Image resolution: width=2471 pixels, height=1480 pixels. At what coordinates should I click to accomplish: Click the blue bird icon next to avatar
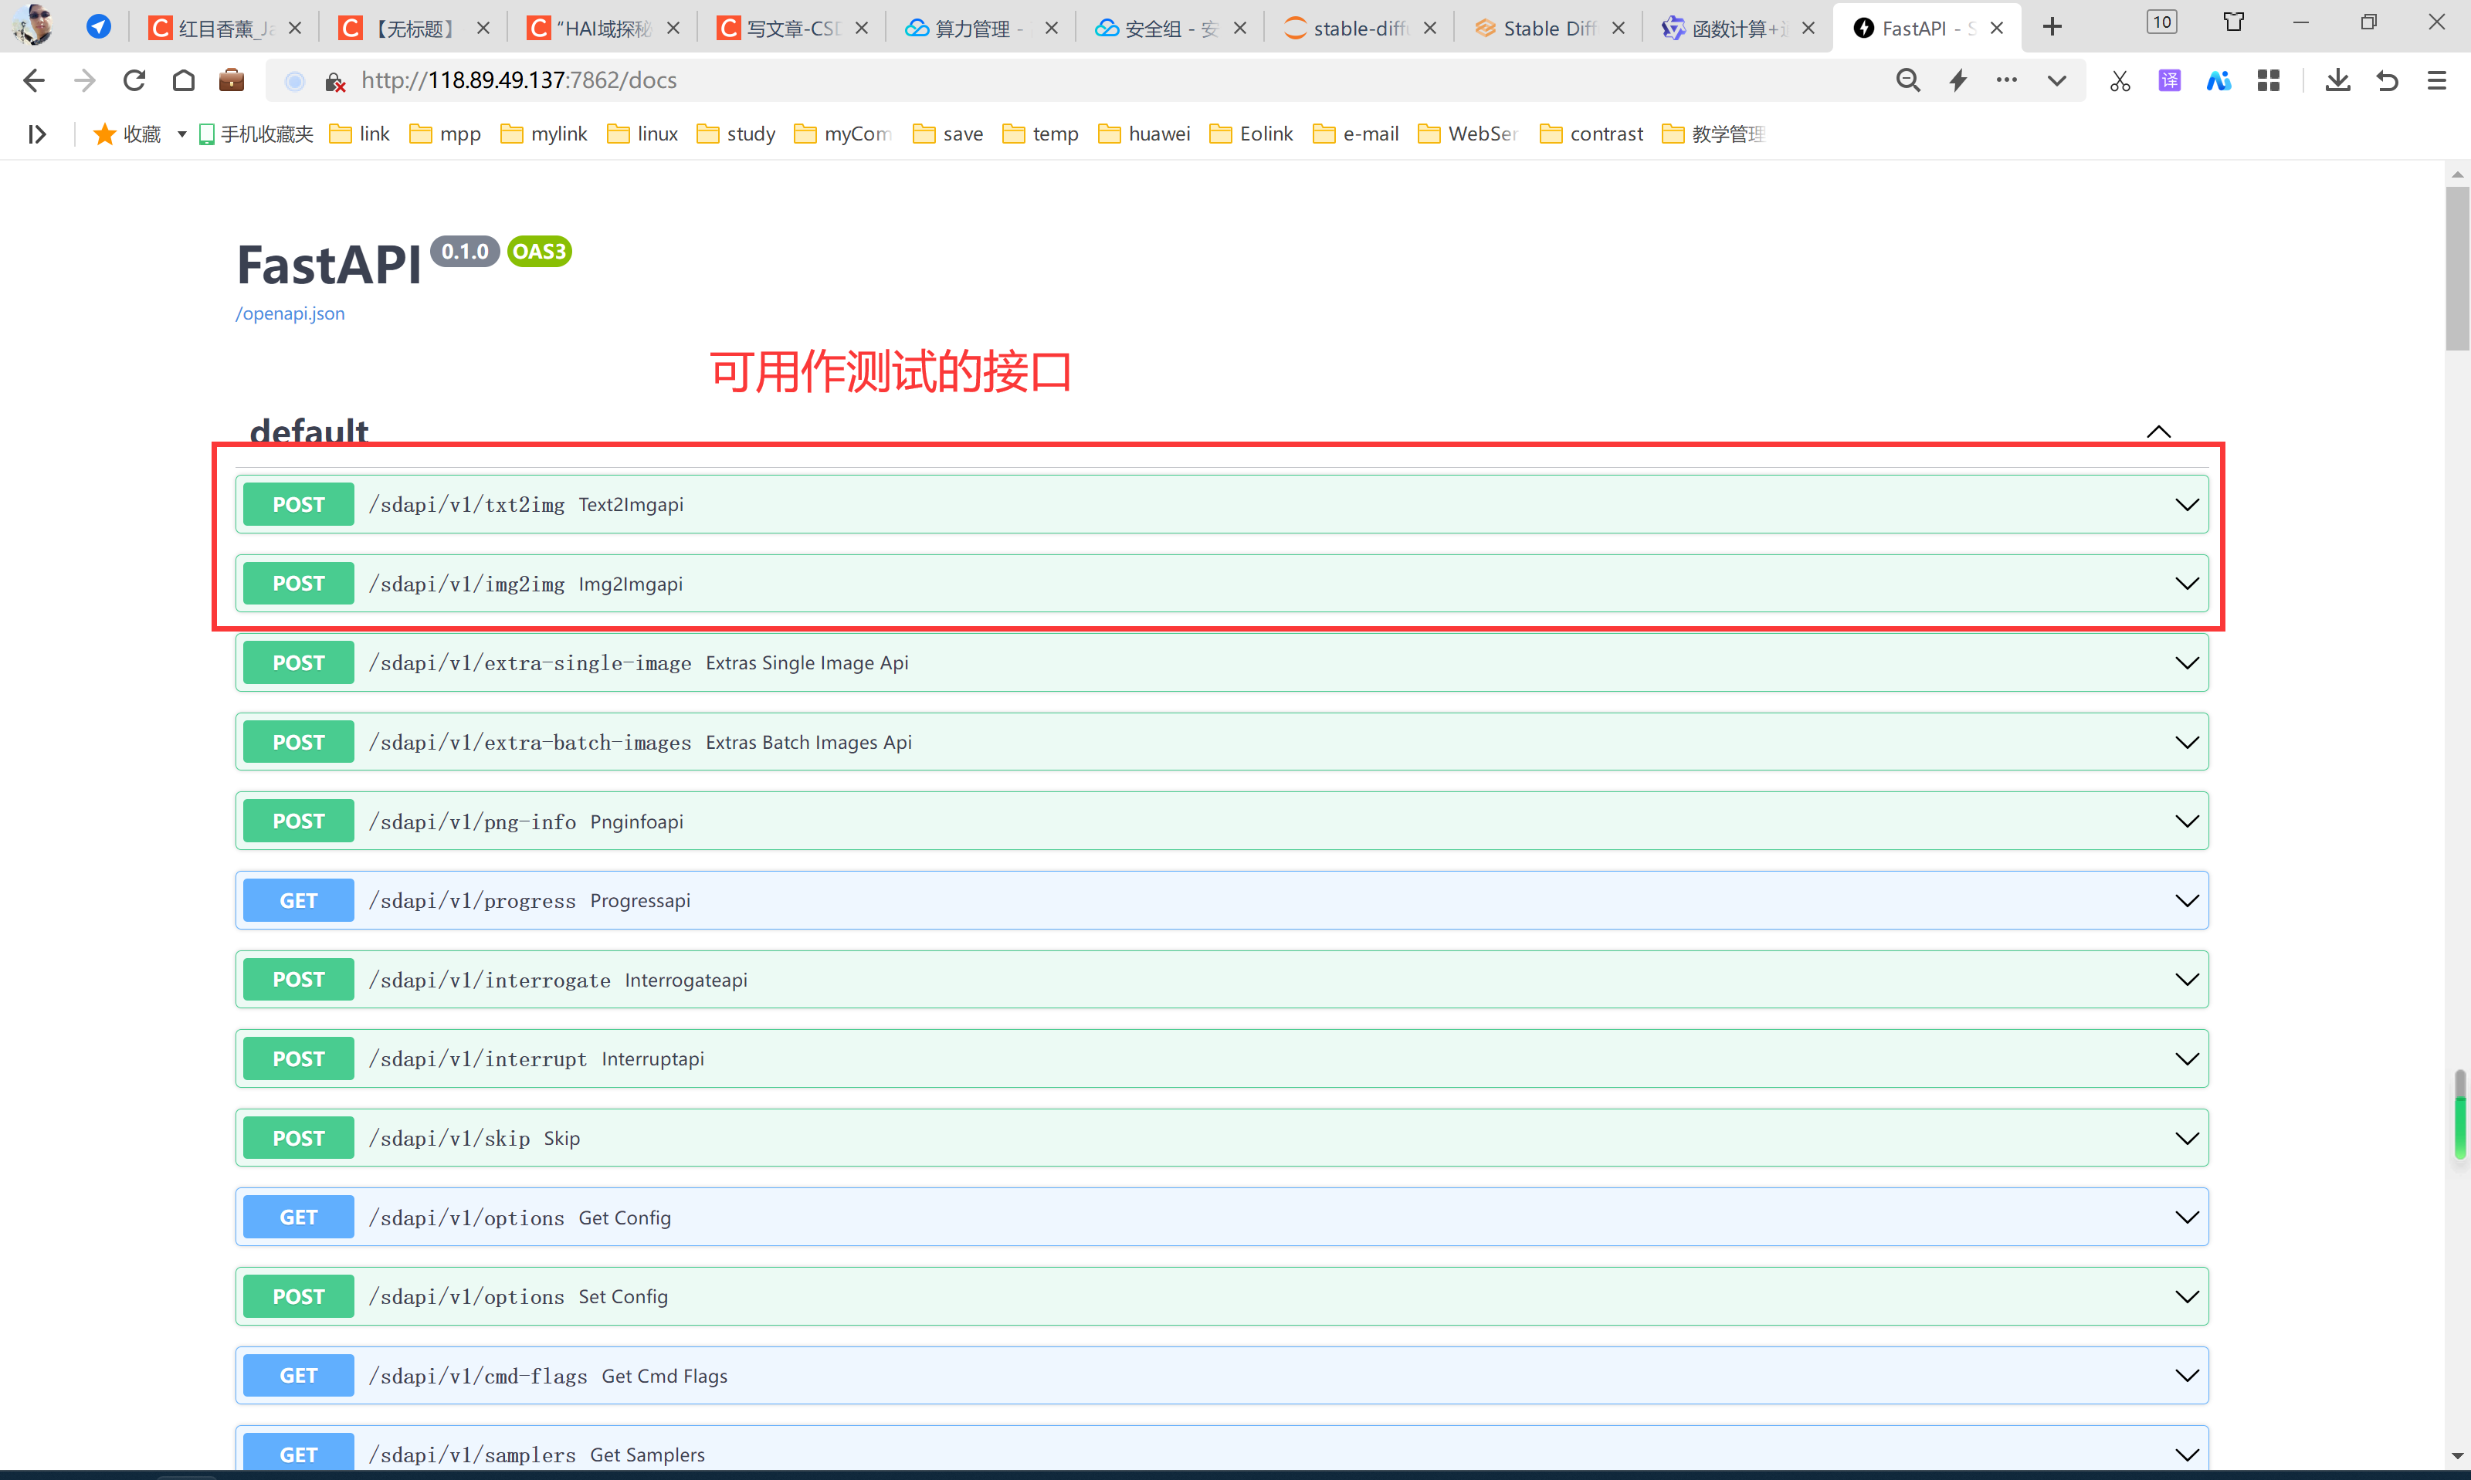[98, 27]
